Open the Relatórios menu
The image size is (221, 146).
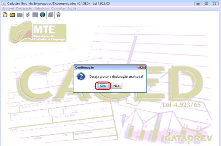pyautogui.click(x=42, y=9)
